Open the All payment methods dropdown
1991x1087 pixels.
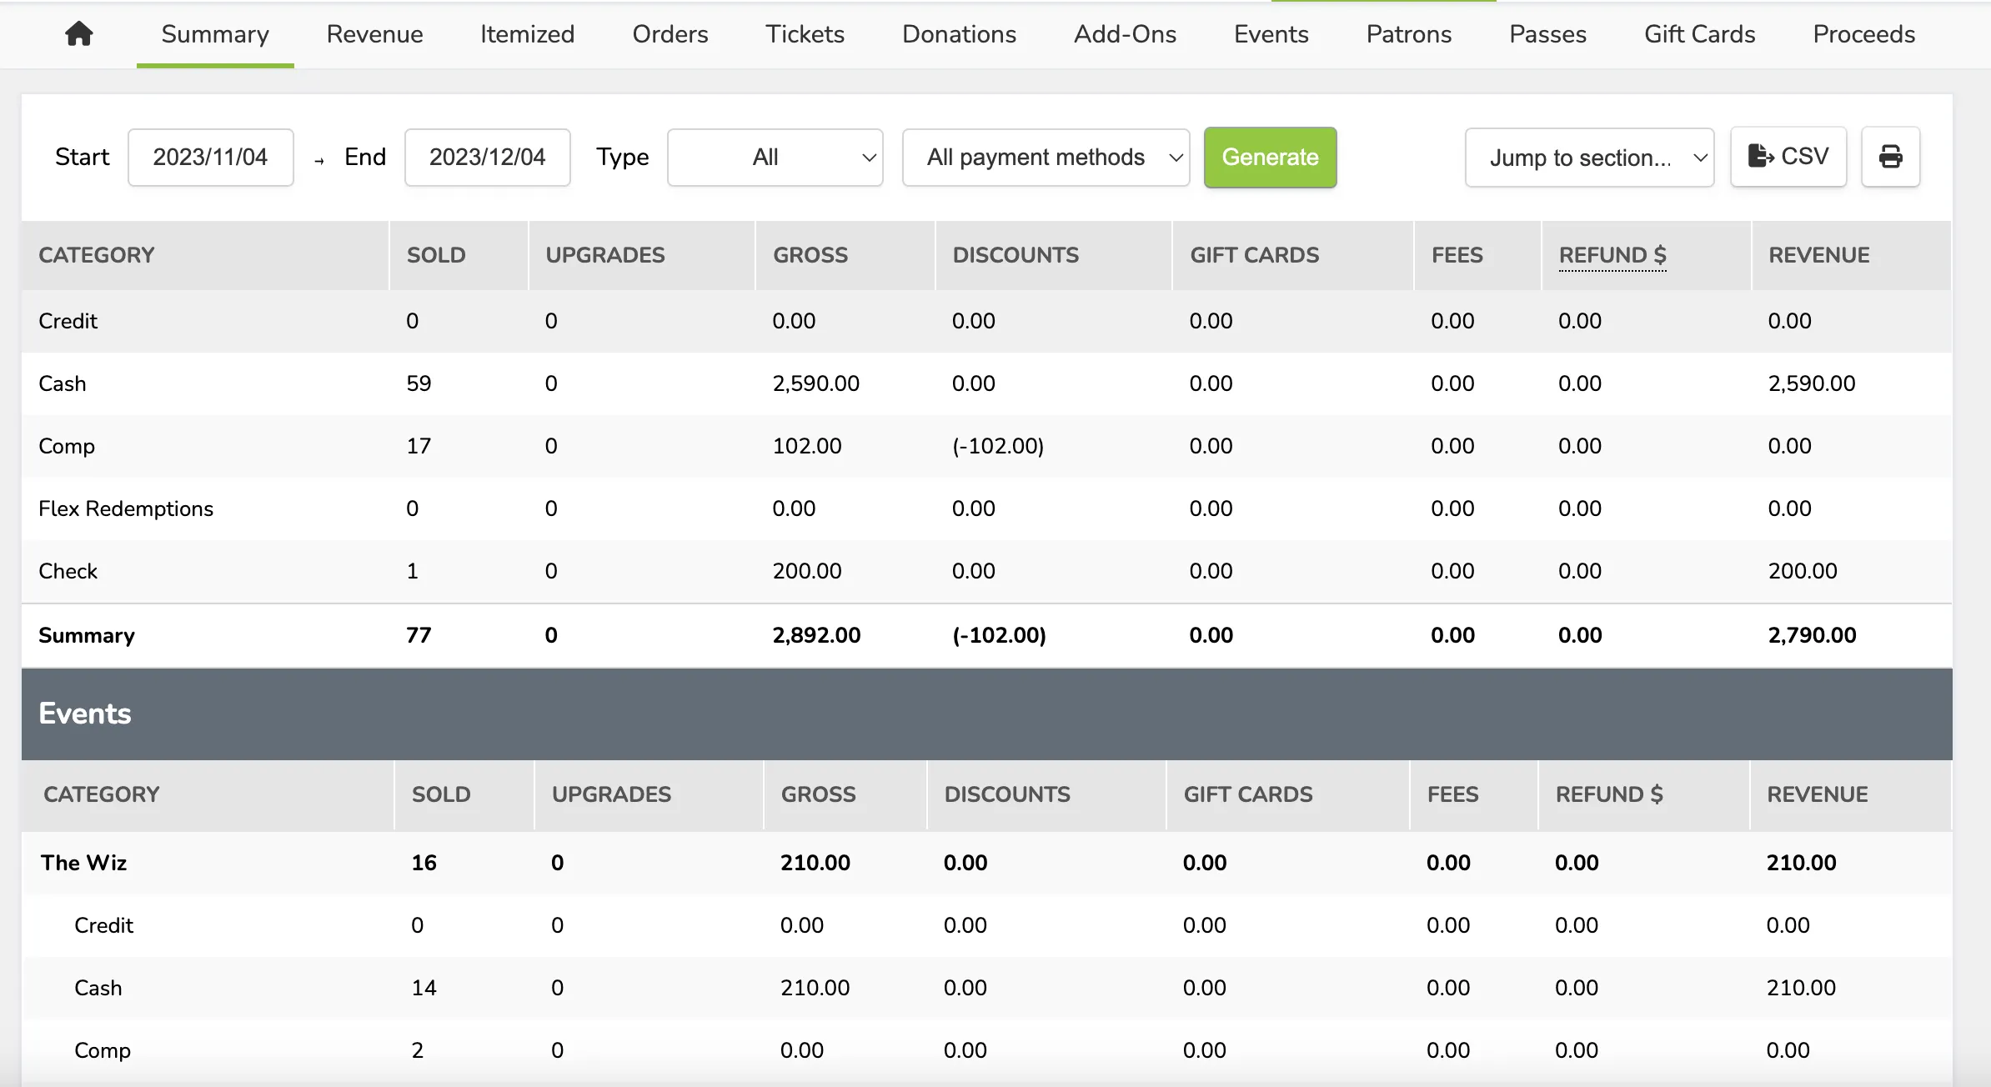click(1046, 157)
